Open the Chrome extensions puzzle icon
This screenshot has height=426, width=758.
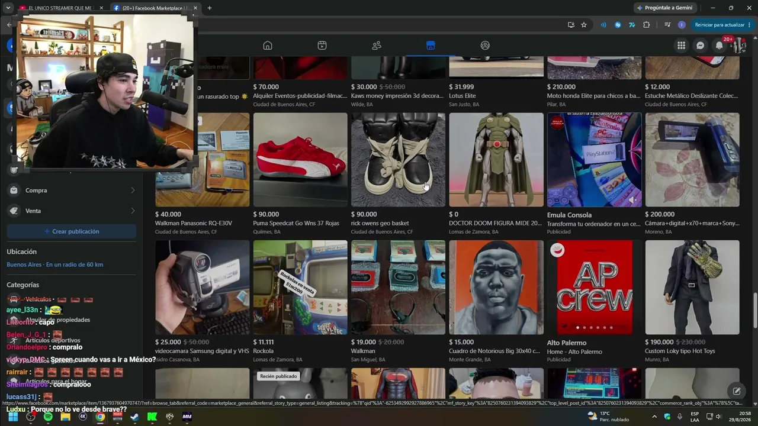(x=646, y=25)
